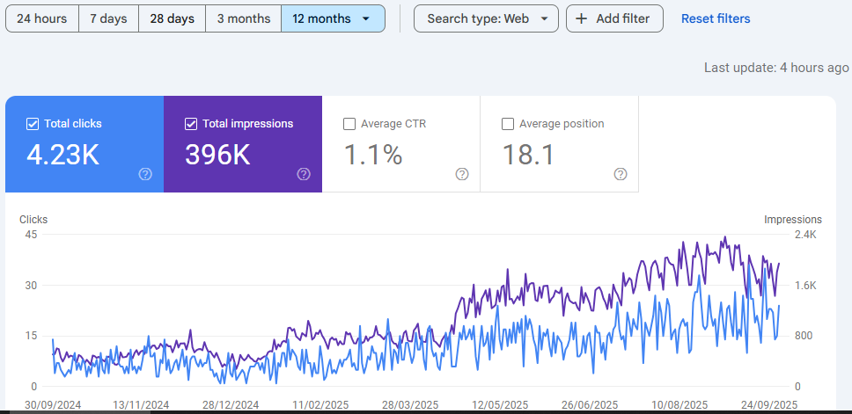Select the 24 hours date range
Image resolution: width=852 pixels, height=414 pixels.
coord(42,18)
